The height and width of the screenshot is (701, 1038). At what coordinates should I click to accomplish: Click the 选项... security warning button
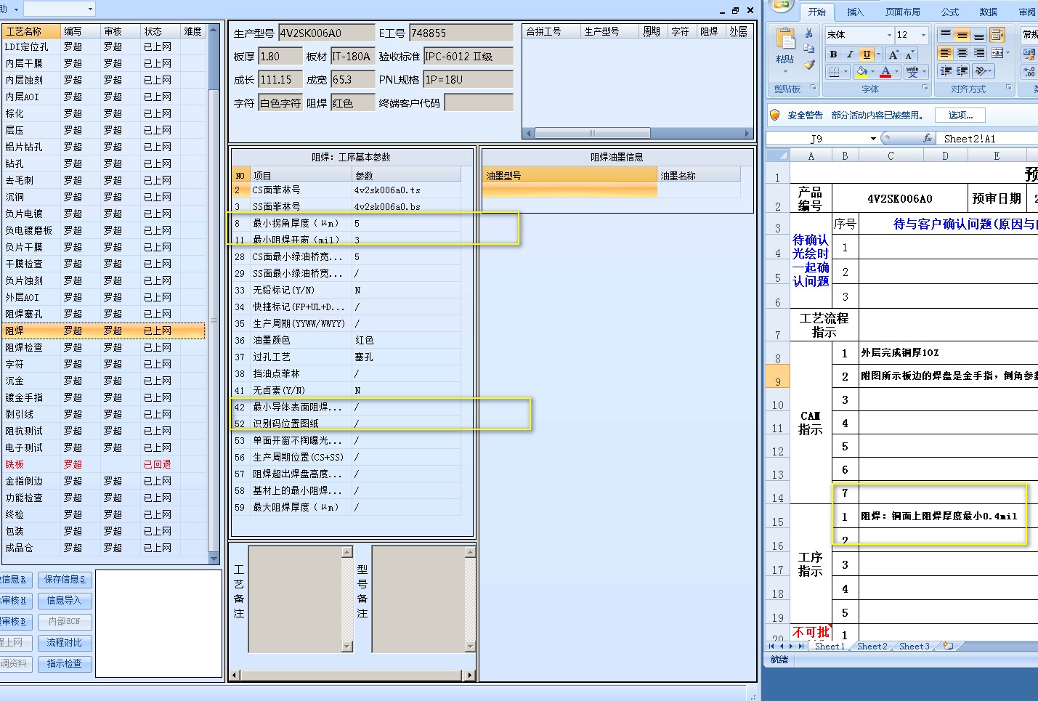[x=960, y=115]
